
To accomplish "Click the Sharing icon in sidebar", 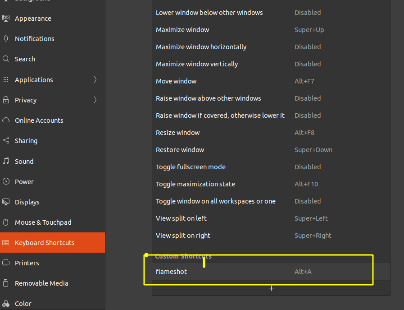I will tap(6, 140).
